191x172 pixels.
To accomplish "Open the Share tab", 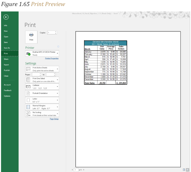I will 6,59.
